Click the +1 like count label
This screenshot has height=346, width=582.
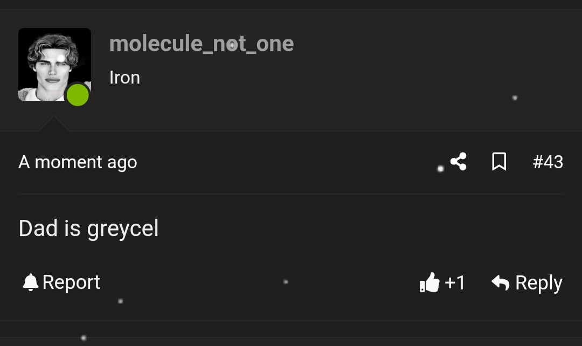click(455, 282)
